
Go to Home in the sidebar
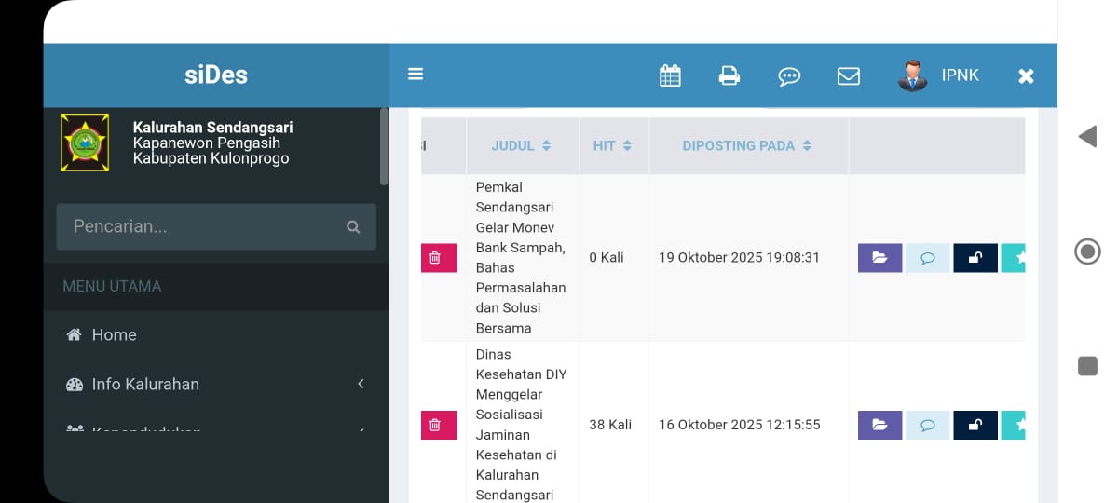pyautogui.click(x=114, y=334)
